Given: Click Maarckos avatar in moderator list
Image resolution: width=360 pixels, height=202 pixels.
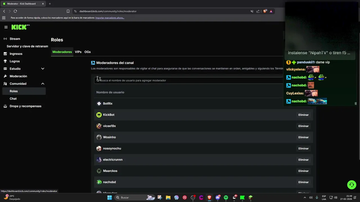Looking at the screenshot, I should pos(99,171).
